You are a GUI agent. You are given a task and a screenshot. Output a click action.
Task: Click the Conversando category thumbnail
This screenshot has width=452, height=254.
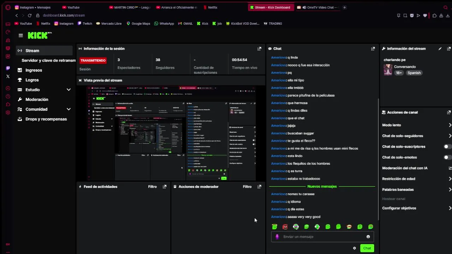point(388,70)
